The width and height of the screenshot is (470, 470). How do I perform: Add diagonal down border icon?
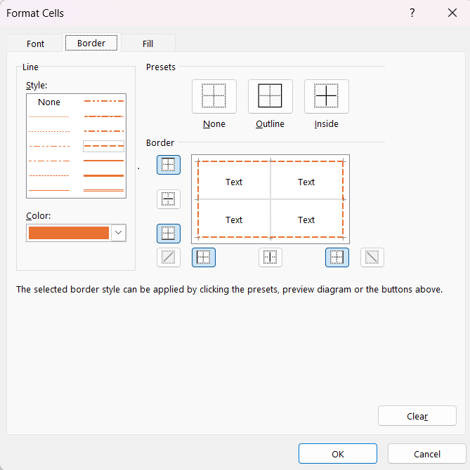[x=372, y=257]
